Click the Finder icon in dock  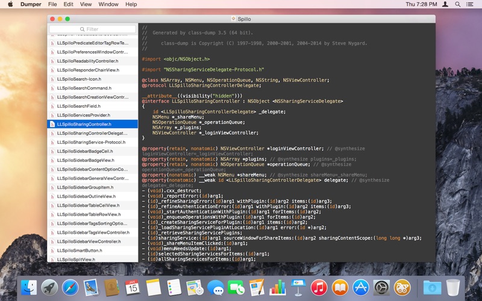tap(28, 287)
